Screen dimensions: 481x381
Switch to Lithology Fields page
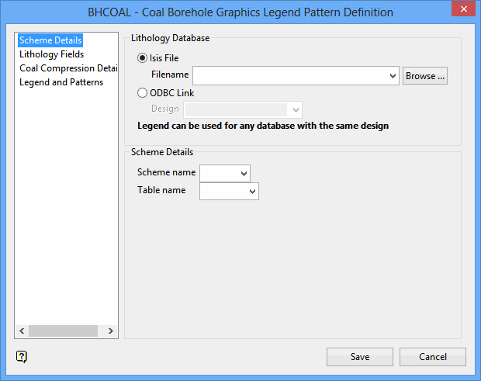click(x=51, y=54)
